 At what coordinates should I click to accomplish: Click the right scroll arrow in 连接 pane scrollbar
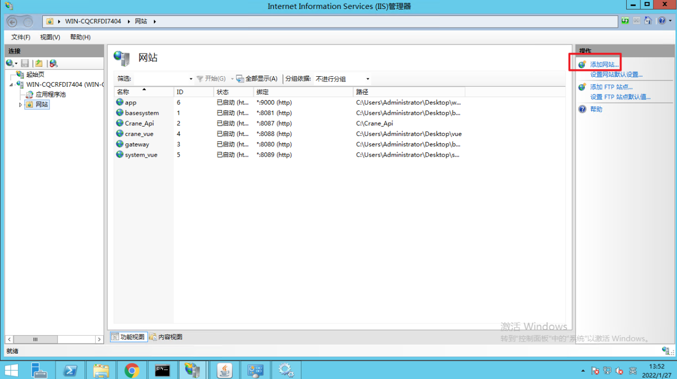click(x=99, y=339)
